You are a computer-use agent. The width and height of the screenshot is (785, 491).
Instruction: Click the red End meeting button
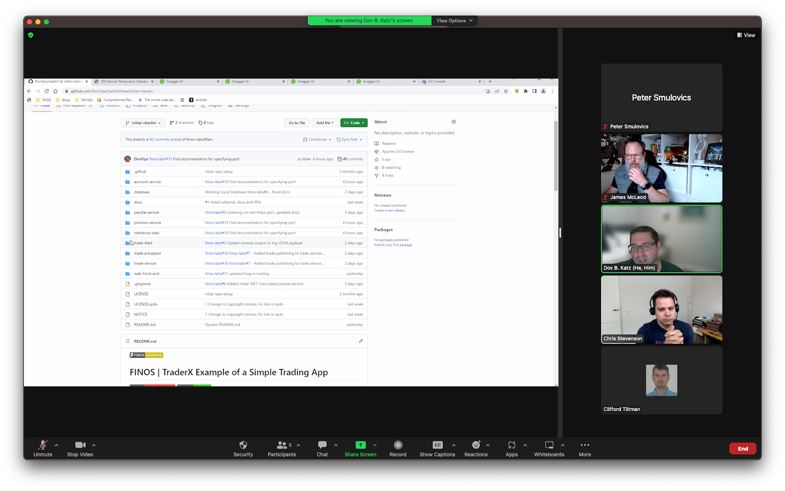click(742, 449)
